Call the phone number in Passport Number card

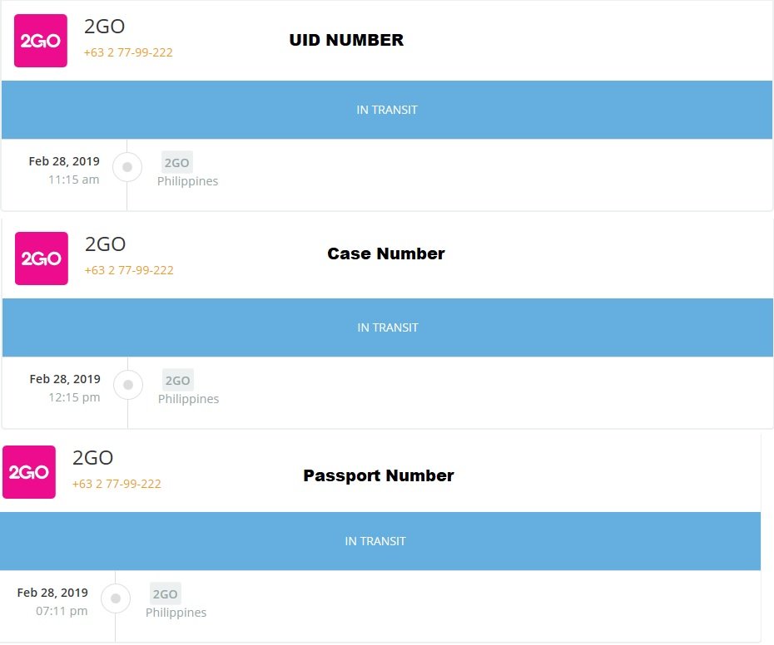coord(117,484)
